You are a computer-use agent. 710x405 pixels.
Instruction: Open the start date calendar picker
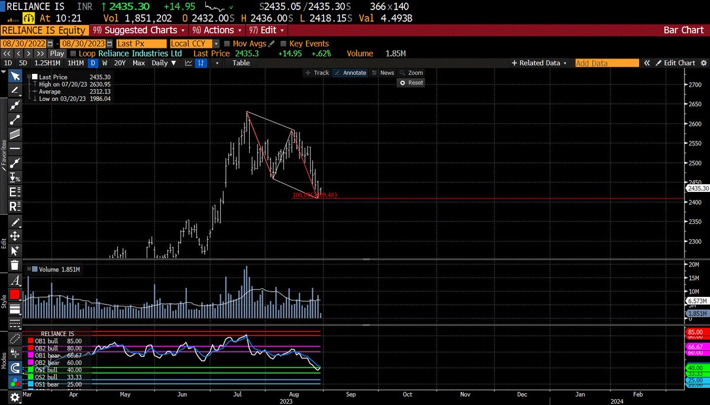[x=50, y=44]
